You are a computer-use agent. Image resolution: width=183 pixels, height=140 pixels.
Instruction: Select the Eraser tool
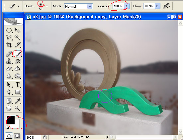coord(9,69)
